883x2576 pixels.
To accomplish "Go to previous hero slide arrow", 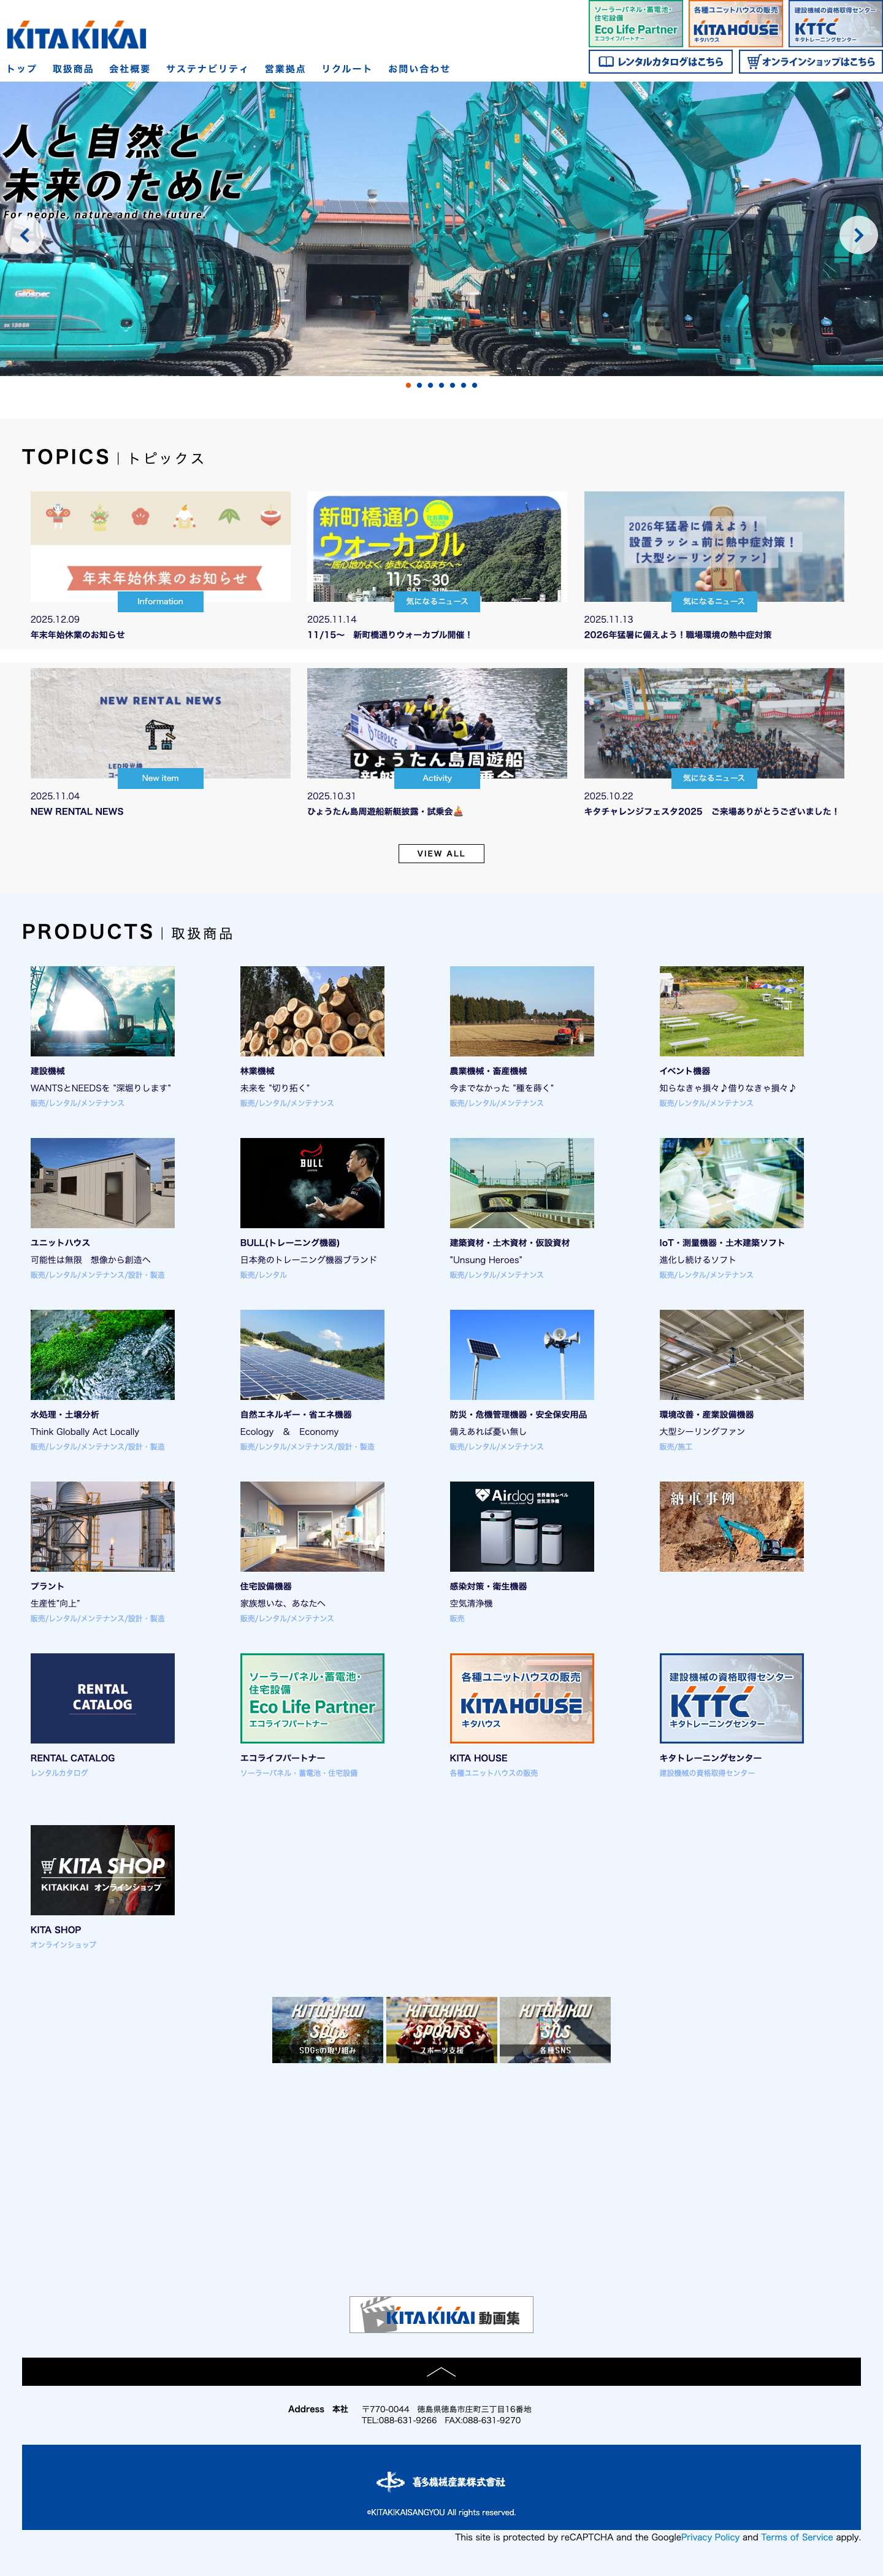I will pos(25,236).
